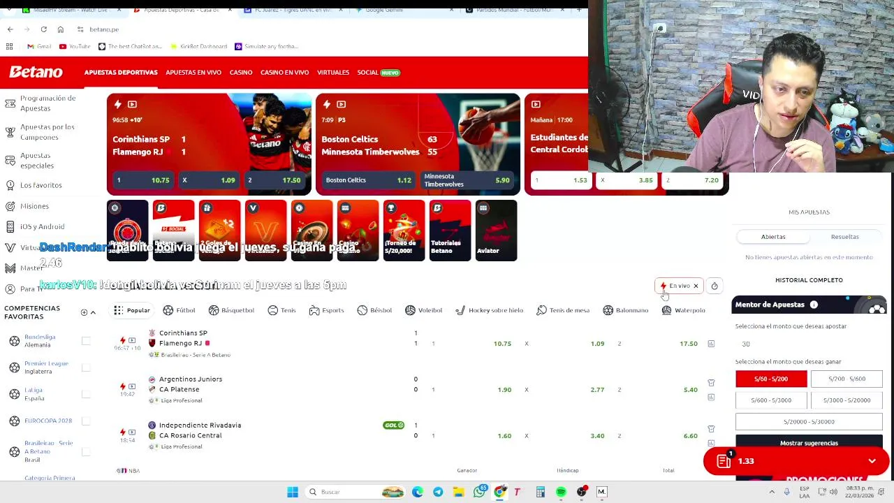
Task: Open Historial Completo link
Action: (809, 280)
